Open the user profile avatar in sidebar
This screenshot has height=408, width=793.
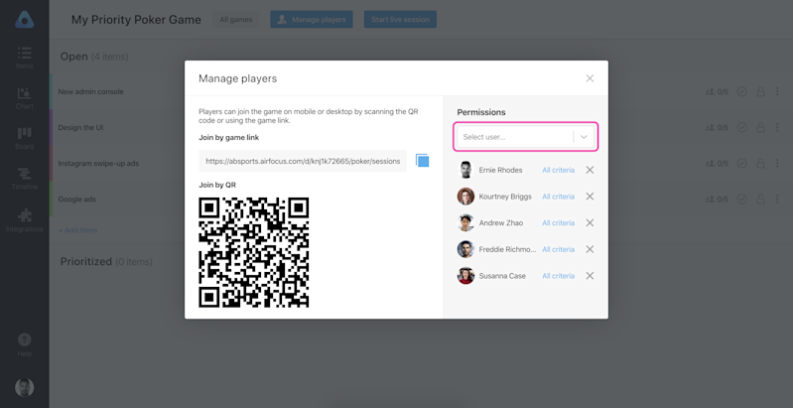(x=24, y=387)
